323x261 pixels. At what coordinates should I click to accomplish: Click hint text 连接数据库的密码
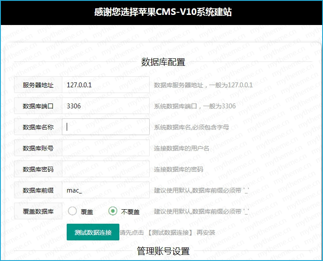[178, 169]
